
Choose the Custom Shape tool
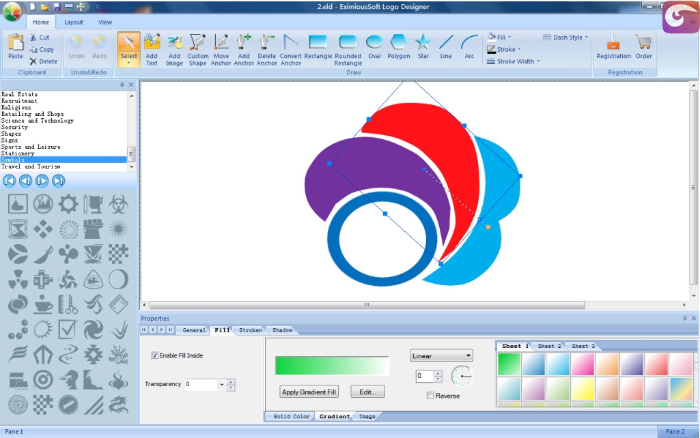(198, 50)
